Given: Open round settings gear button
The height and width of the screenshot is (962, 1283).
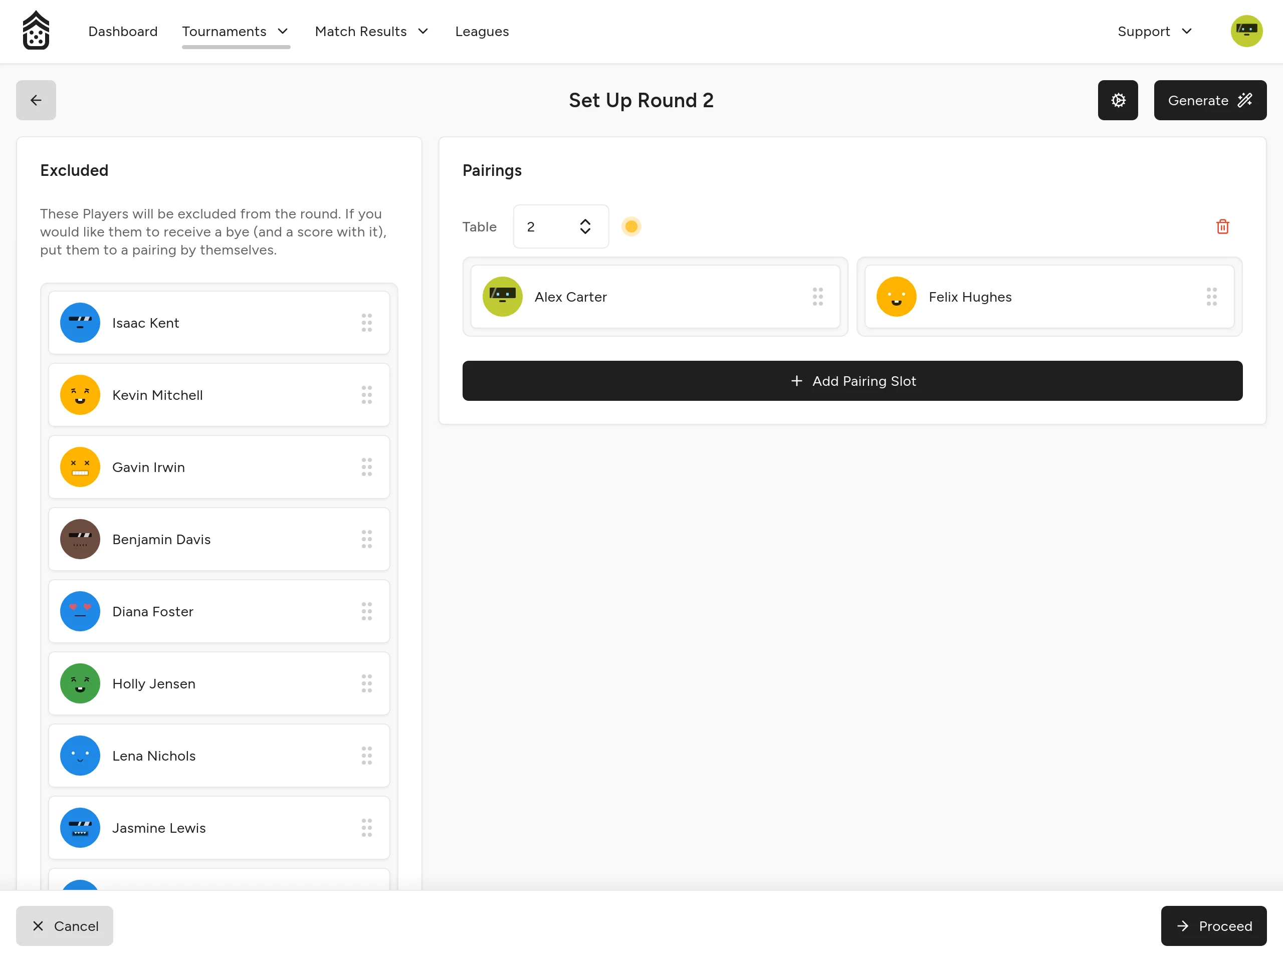Looking at the screenshot, I should (x=1118, y=100).
